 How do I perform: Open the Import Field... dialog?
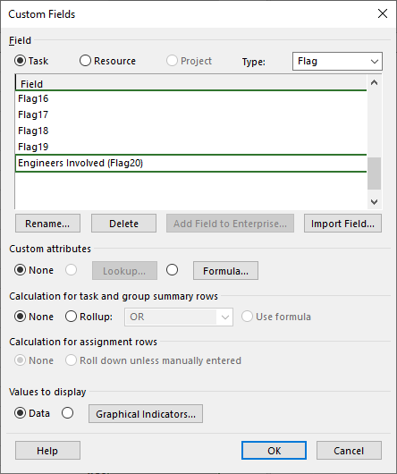(342, 224)
